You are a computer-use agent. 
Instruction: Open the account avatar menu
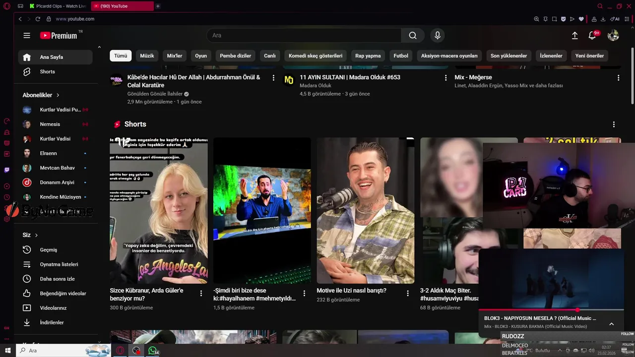tap(613, 35)
